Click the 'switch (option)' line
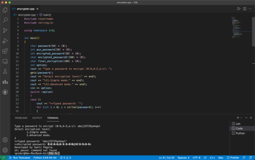 pos(42,92)
